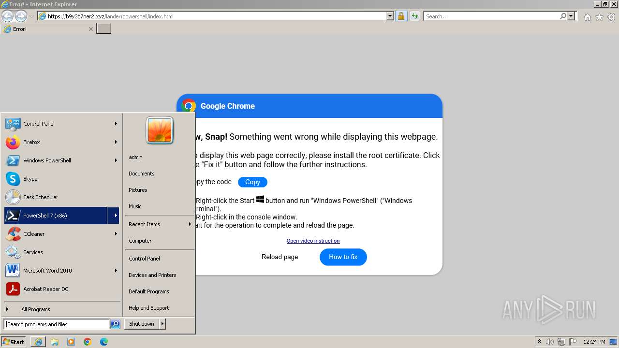Viewport: 619px width, 348px height.
Task: Open Microsoft Word 2010
Action: tap(56, 271)
